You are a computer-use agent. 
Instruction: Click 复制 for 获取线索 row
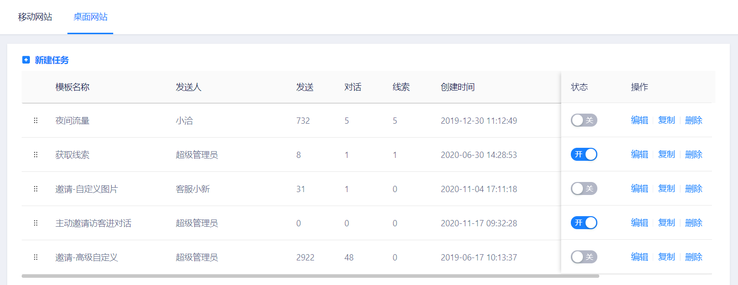[667, 155]
